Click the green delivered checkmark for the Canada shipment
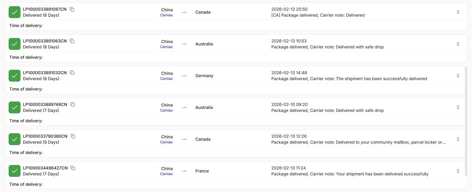Image resolution: width=472 pixels, height=192 pixels. click(14, 12)
